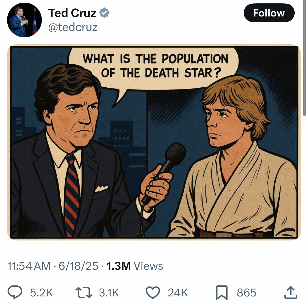
Task: View the 1.3M Views analytics
Action: point(135,266)
